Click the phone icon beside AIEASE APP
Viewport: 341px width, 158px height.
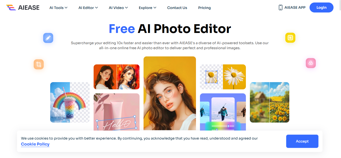click(281, 7)
